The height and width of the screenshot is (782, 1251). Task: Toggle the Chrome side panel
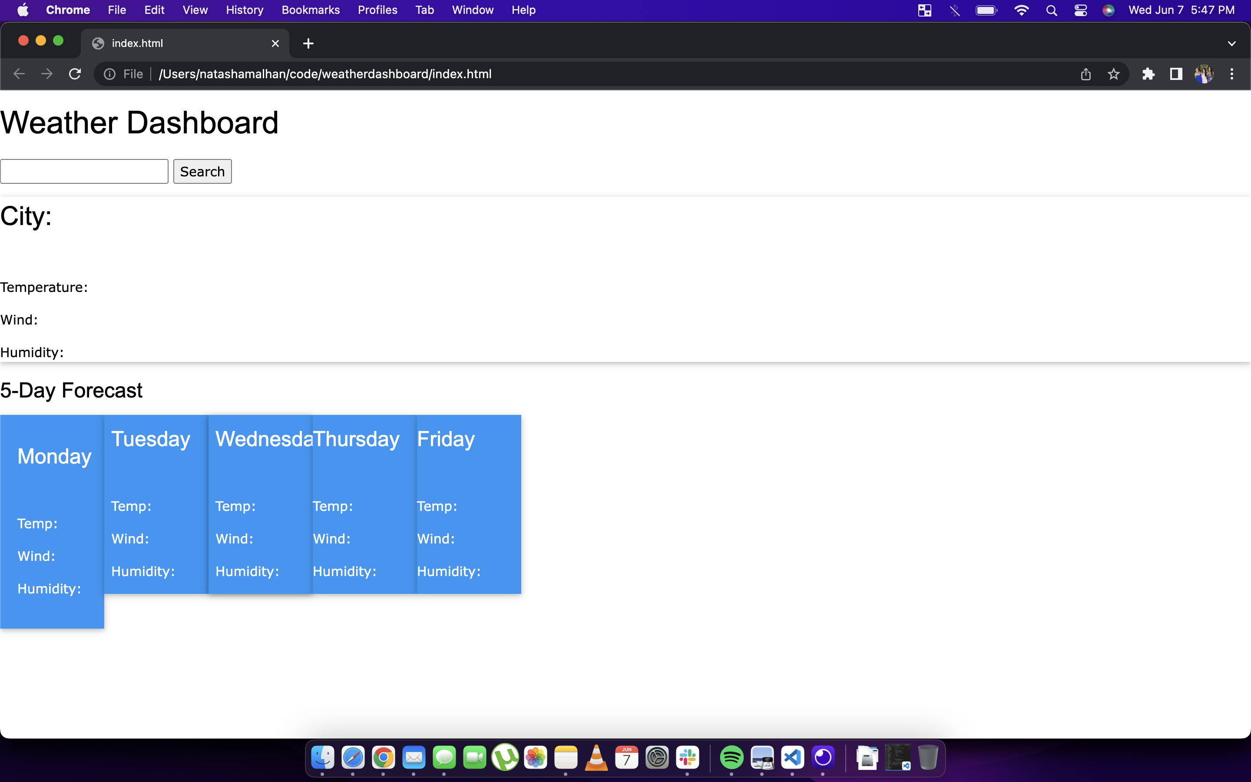(1175, 74)
